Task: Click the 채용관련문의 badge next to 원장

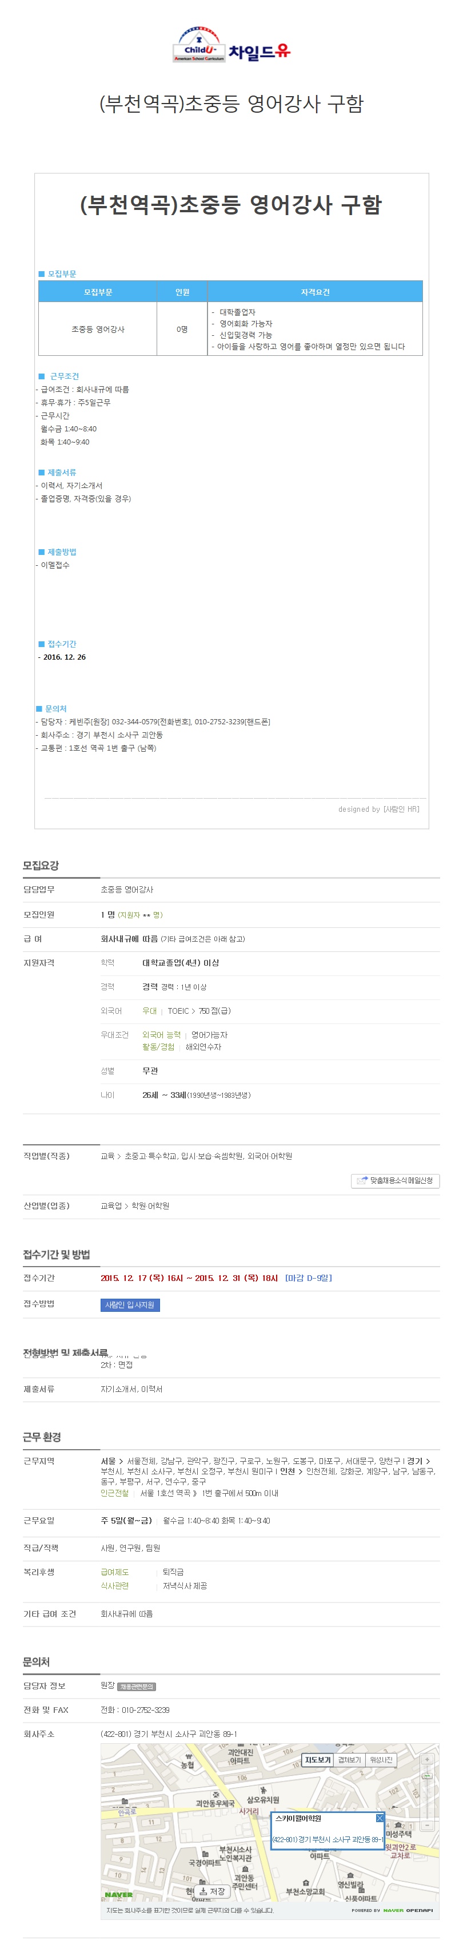Action: pyautogui.click(x=137, y=1687)
